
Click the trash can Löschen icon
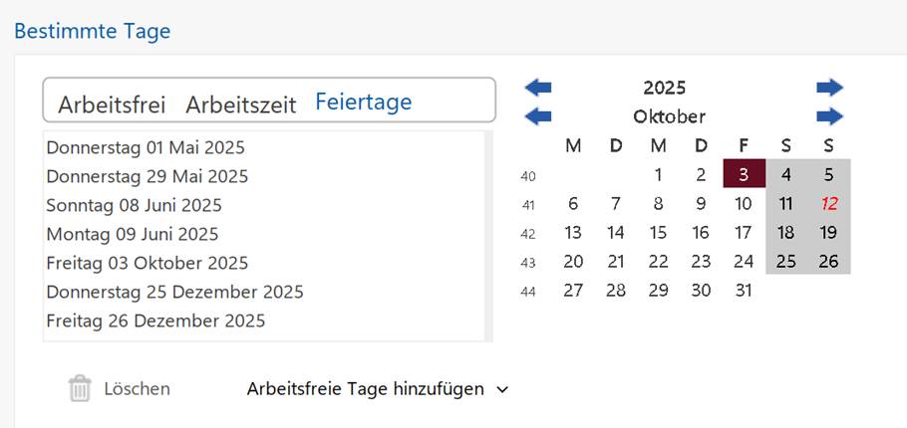80,389
